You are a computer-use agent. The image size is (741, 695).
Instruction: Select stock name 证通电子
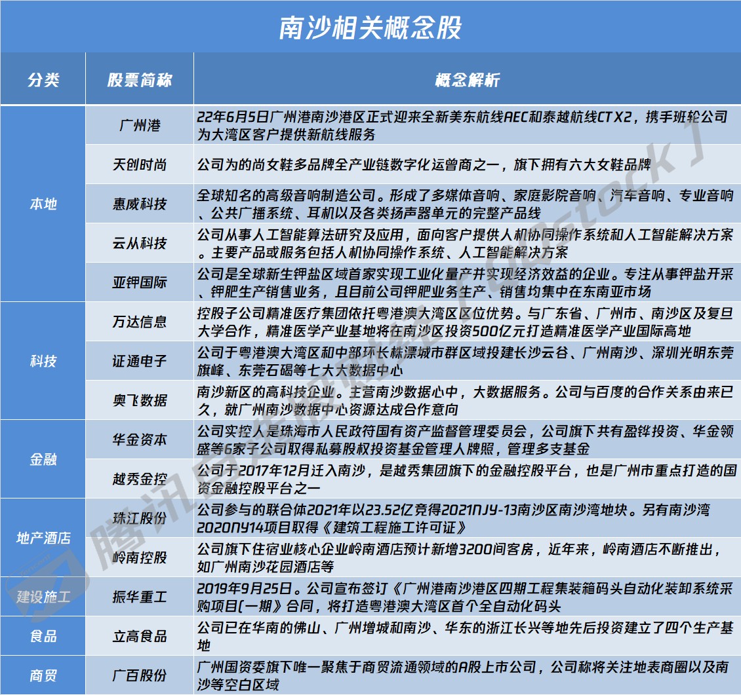coord(140,361)
